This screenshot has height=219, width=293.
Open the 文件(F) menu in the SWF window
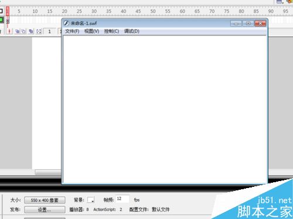[x=72, y=31]
